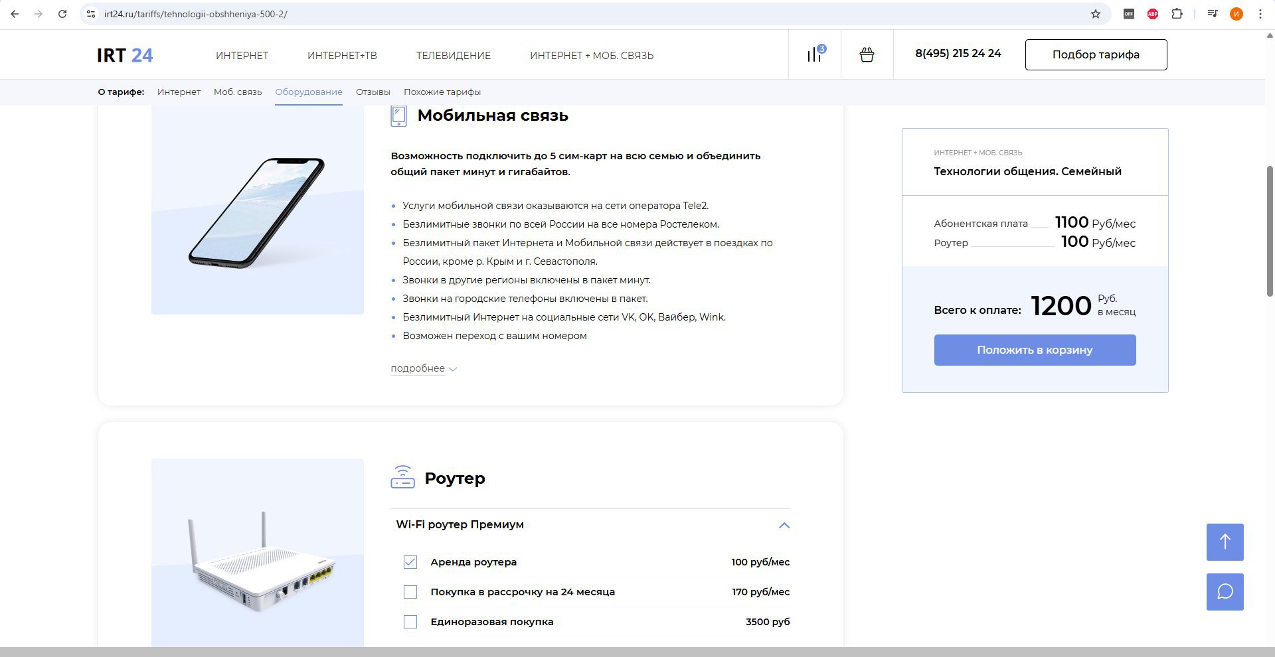Image resolution: width=1275 pixels, height=657 pixels.
Task: Click the AdBlock Plus extension icon
Action: (x=1153, y=14)
